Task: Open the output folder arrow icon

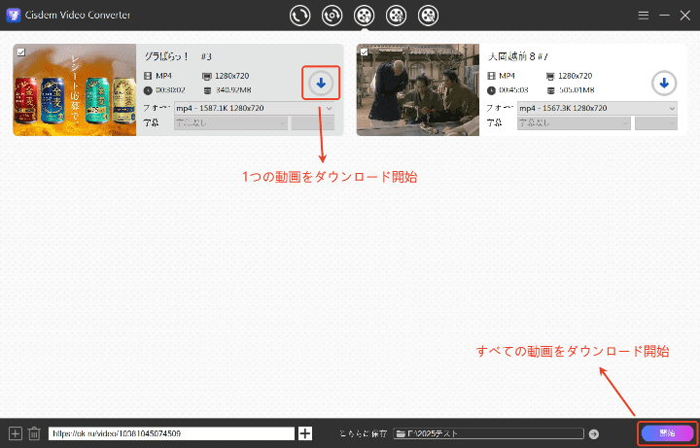Action: 594,433
